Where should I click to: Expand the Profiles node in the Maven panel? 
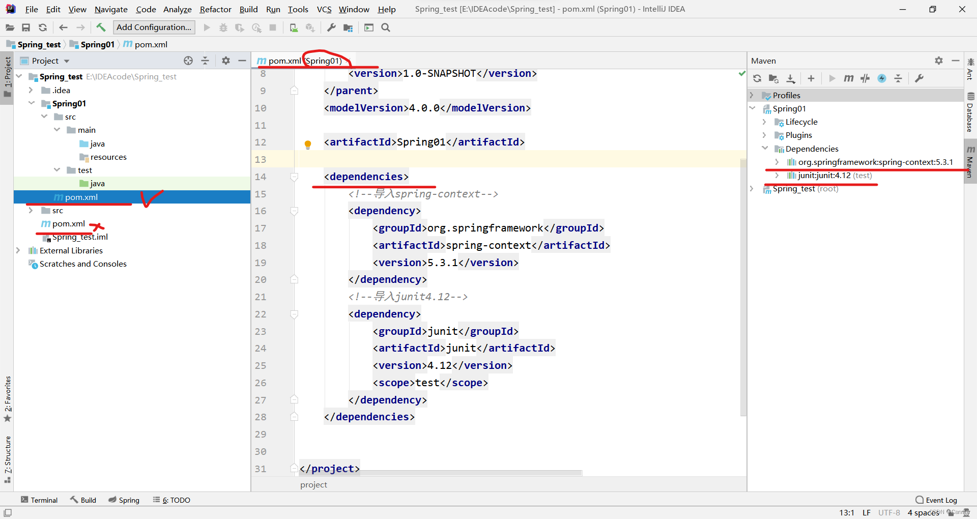pos(752,95)
